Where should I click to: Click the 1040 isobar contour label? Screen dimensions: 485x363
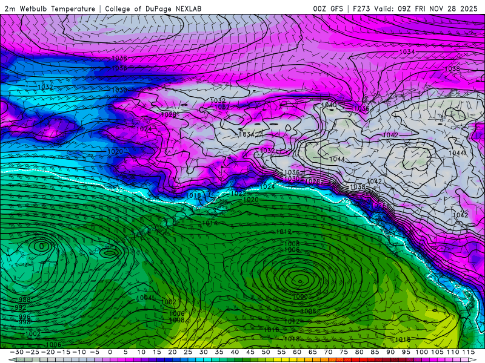point(329,105)
